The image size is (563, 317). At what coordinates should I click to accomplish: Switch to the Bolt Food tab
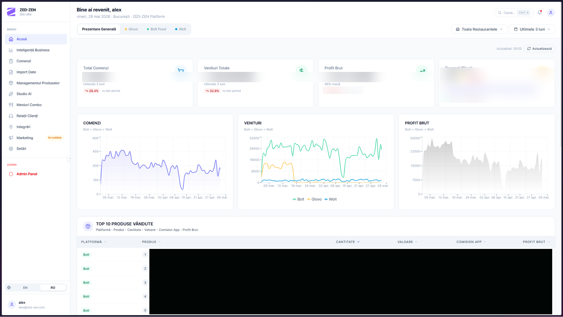click(x=157, y=29)
